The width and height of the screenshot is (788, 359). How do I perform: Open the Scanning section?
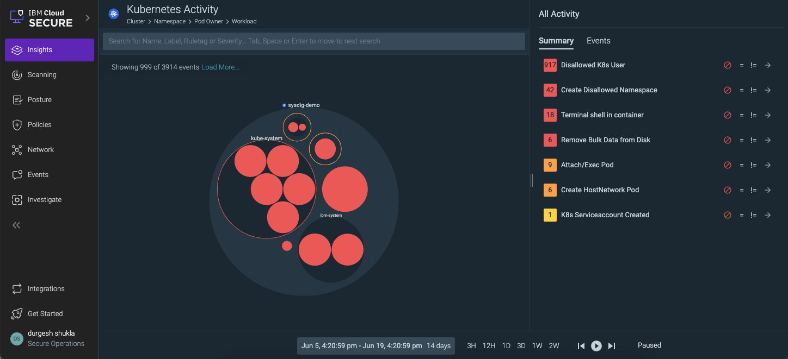[x=16, y=74]
